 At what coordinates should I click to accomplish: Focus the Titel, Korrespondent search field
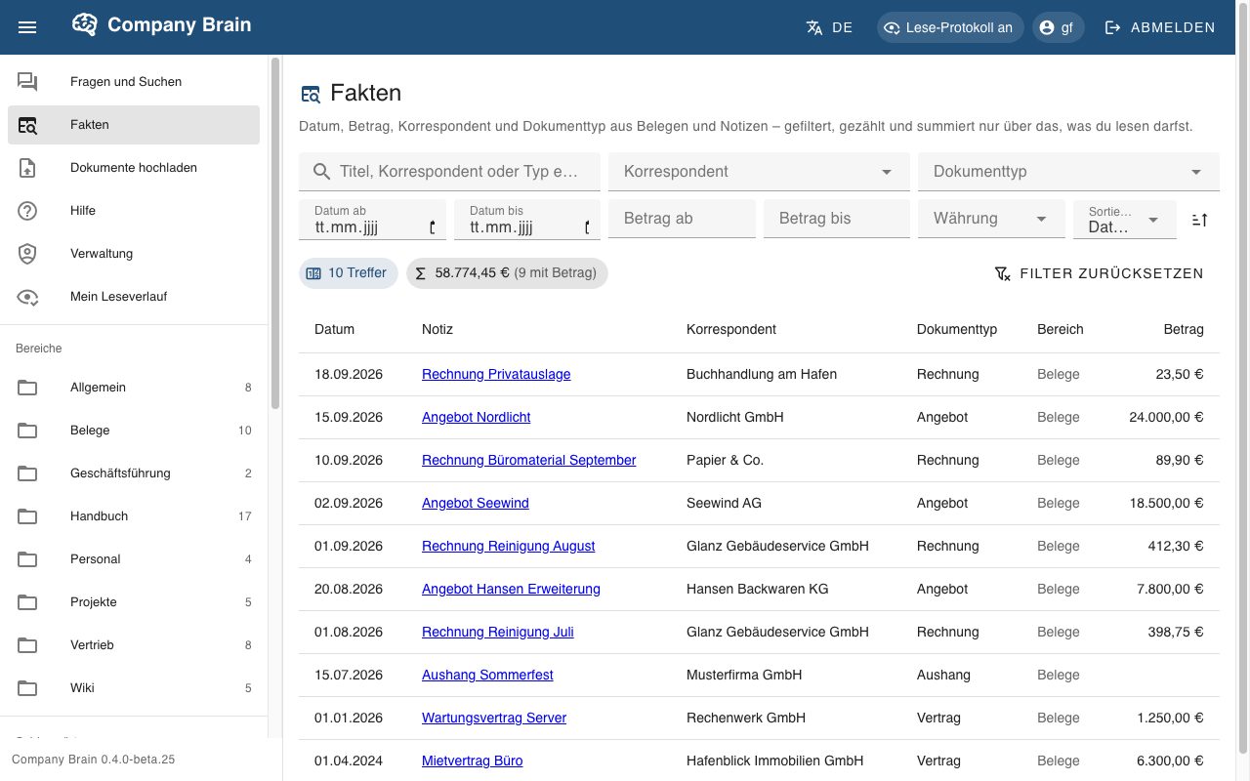click(x=449, y=172)
